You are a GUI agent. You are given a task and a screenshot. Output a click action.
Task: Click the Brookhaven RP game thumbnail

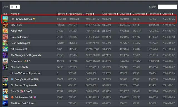(5, 61)
